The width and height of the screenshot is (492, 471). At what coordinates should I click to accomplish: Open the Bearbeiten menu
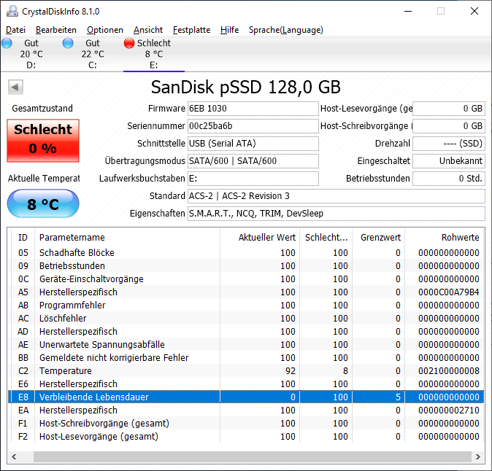56,30
